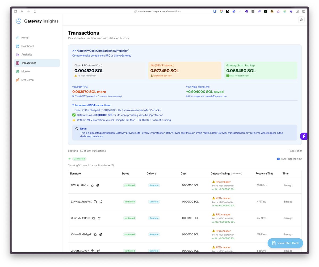Open the terminal extension icon in toolbar
Viewport: 319px width, 267px height.
pos(266,11)
